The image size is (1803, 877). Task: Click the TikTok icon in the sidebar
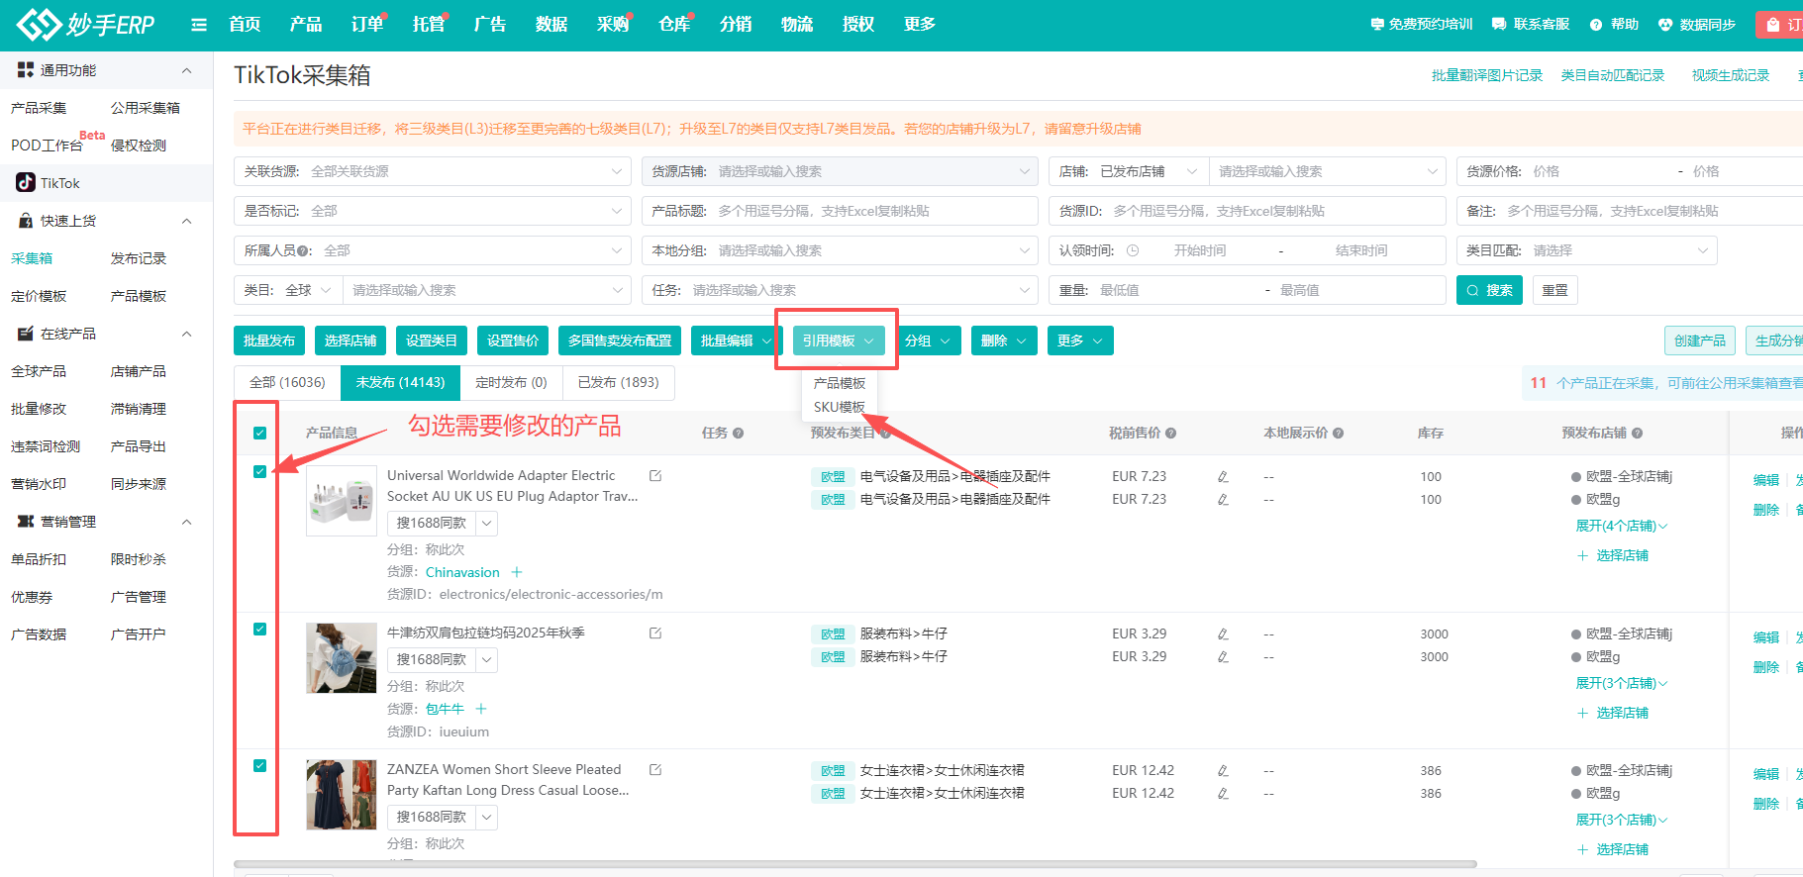click(26, 183)
